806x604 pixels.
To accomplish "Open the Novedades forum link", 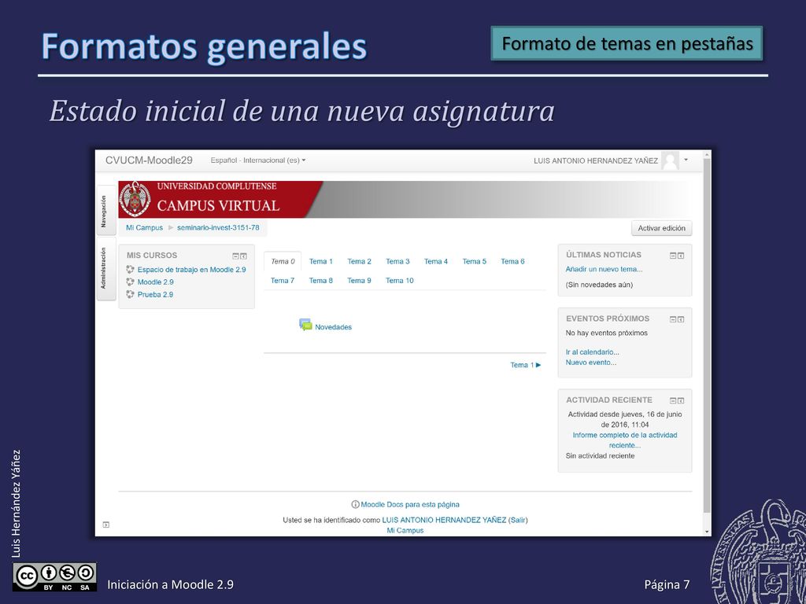I will pyautogui.click(x=333, y=327).
